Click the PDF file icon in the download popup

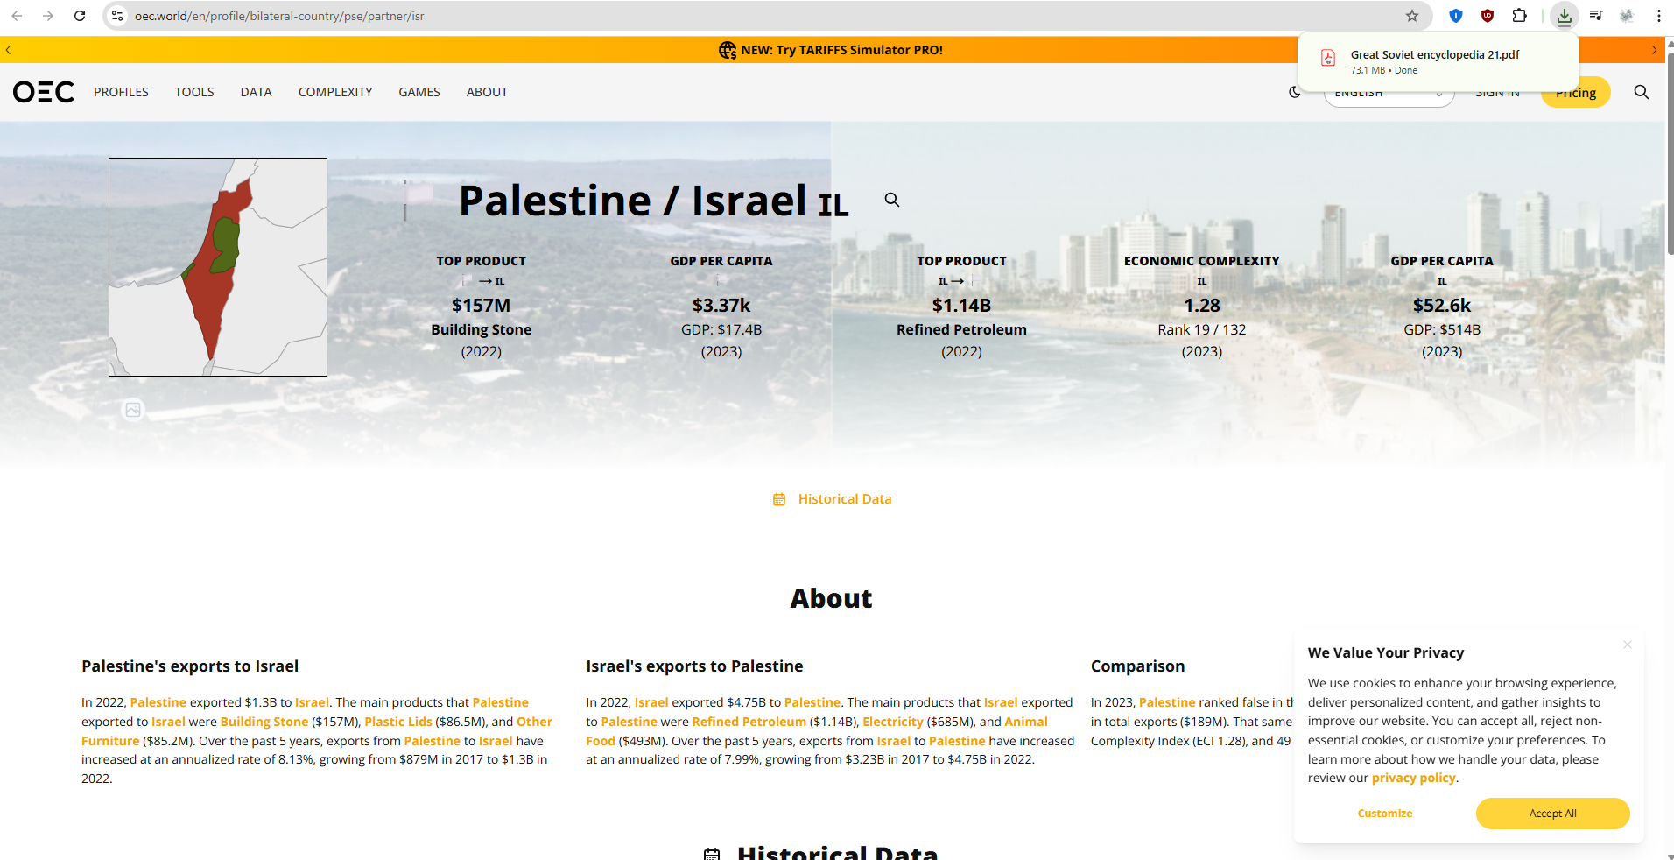point(1328,59)
